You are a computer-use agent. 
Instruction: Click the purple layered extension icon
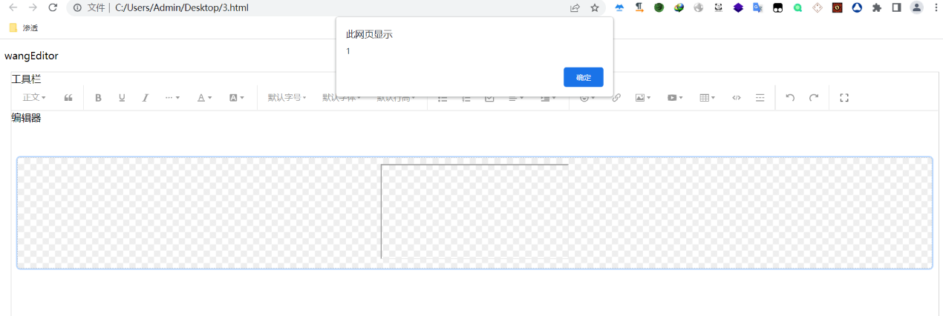(x=738, y=7)
